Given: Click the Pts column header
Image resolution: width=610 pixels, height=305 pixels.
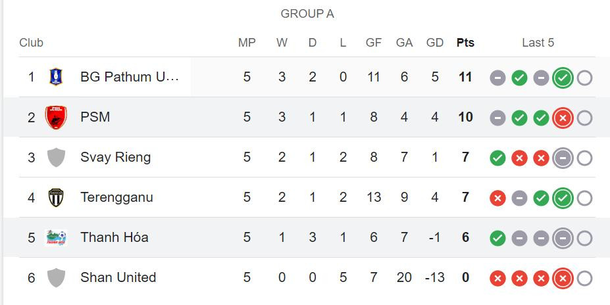Looking at the screenshot, I should (x=465, y=43).
